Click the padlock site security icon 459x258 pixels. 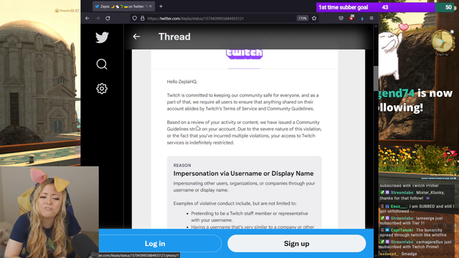click(x=142, y=18)
